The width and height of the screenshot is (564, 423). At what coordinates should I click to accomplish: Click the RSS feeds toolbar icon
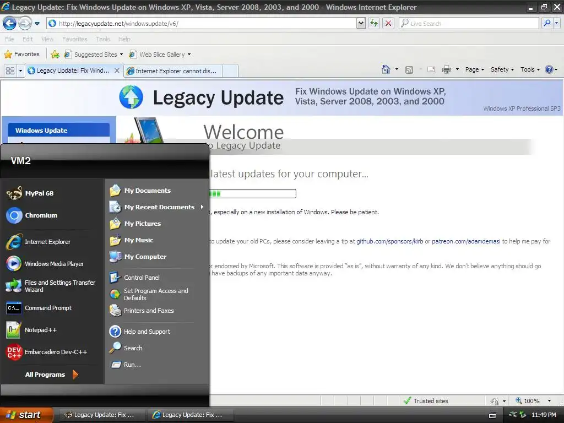coord(409,70)
